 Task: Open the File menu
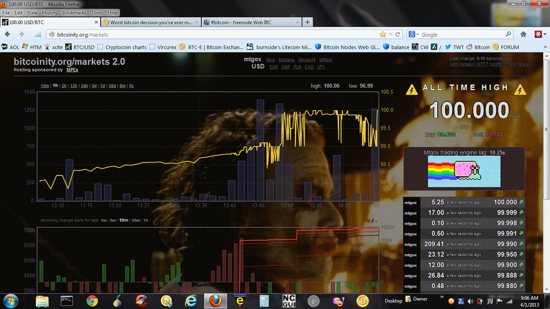[6, 13]
